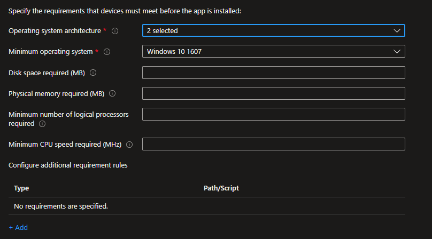The height and width of the screenshot is (239, 432).
Task: Click info icon next to Minimum operating system
Action: pos(106,52)
